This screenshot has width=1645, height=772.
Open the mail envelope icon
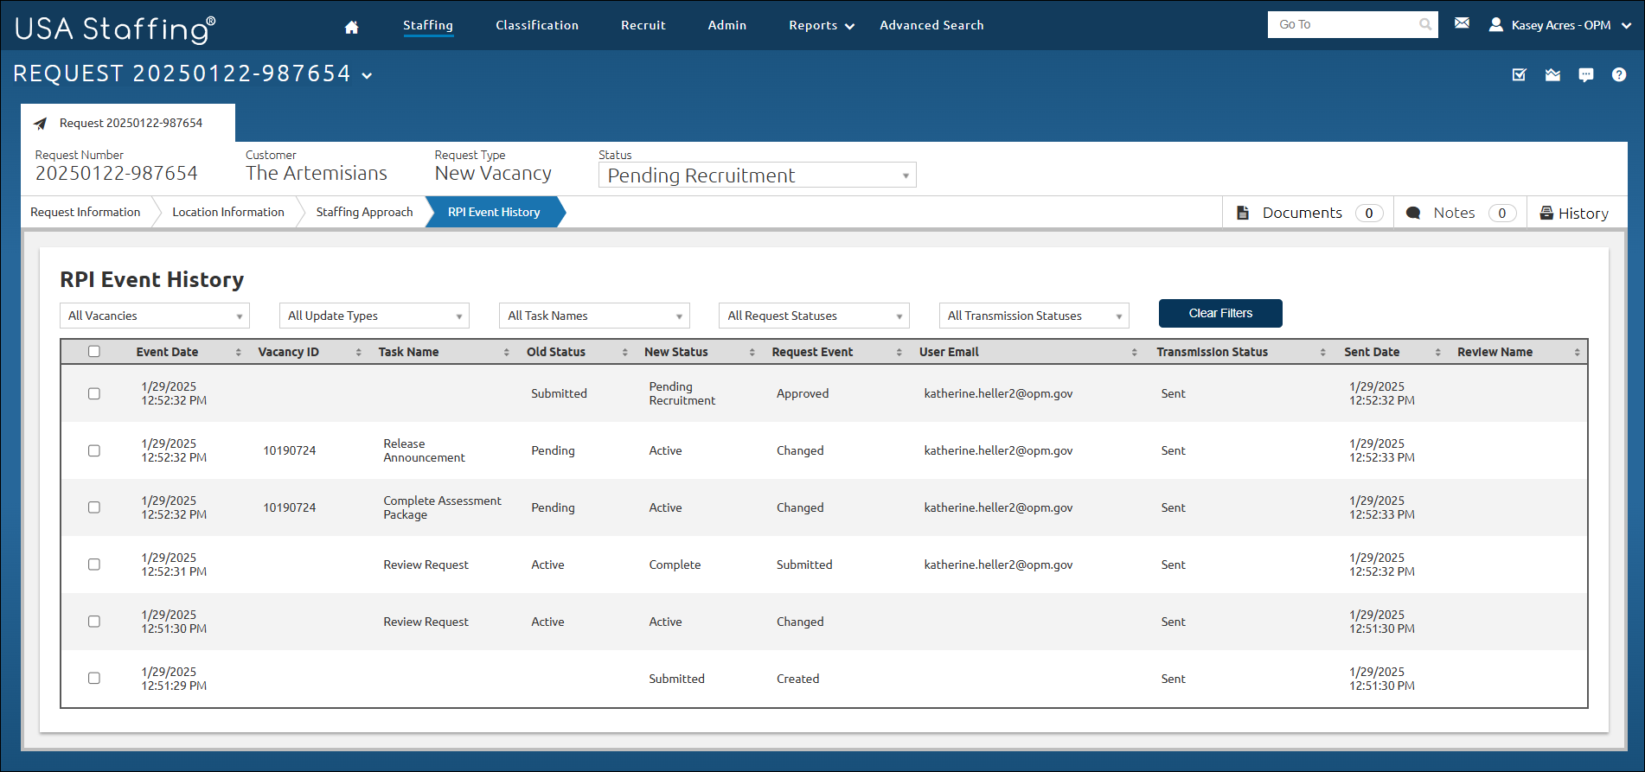coord(1462,23)
